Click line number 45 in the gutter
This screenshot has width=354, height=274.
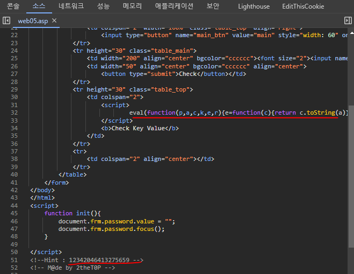coord(14,213)
